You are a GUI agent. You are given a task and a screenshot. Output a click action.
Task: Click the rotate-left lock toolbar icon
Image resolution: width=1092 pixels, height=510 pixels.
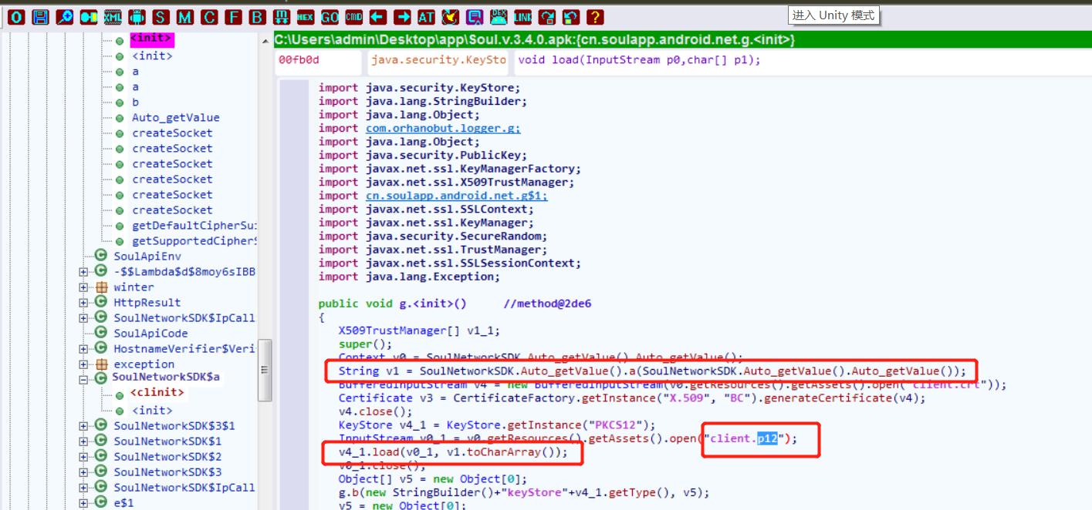(x=571, y=16)
